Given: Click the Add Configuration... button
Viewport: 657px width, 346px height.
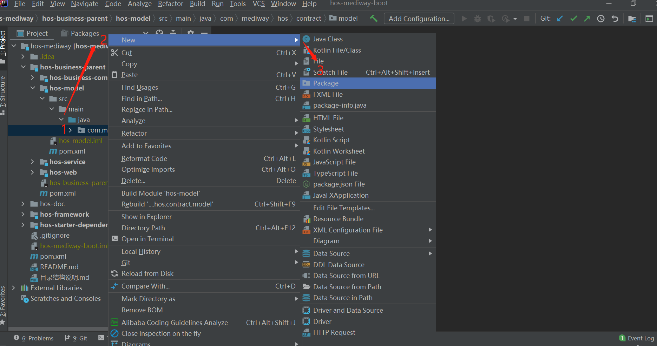Looking at the screenshot, I should (x=419, y=19).
